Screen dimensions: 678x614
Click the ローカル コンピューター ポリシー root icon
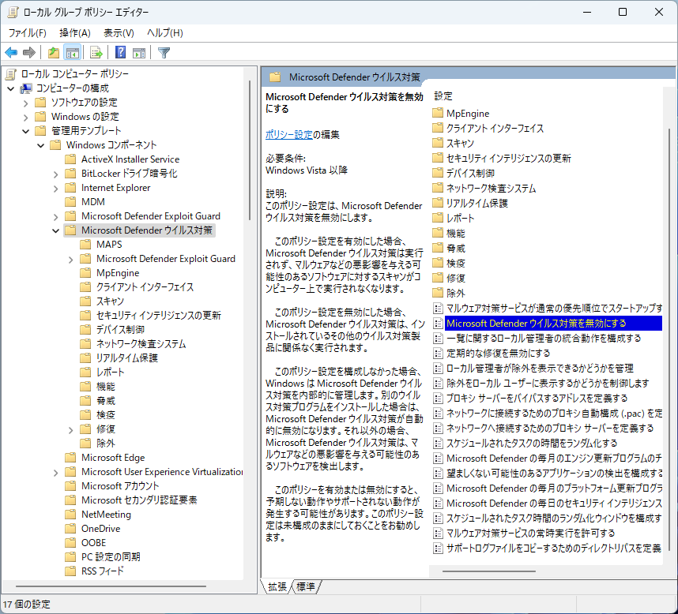[11, 74]
